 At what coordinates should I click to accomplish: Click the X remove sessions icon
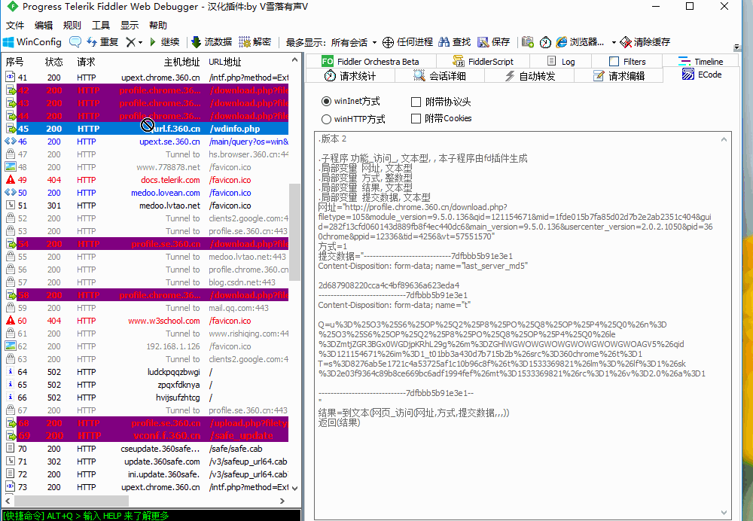pyautogui.click(x=130, y=42)
